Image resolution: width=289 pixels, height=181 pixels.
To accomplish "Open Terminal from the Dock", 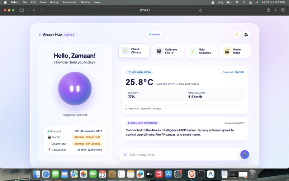I will pos(201,174).
